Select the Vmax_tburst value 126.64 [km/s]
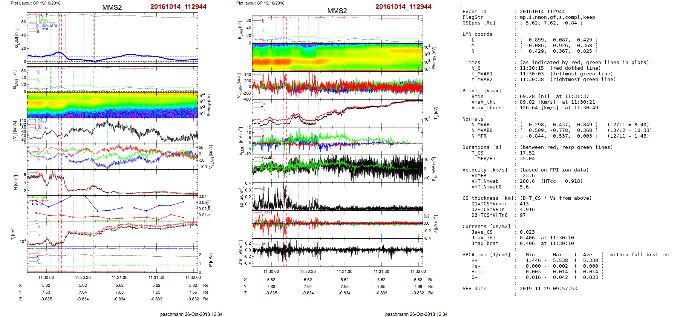680x317 pixels. 539,108
